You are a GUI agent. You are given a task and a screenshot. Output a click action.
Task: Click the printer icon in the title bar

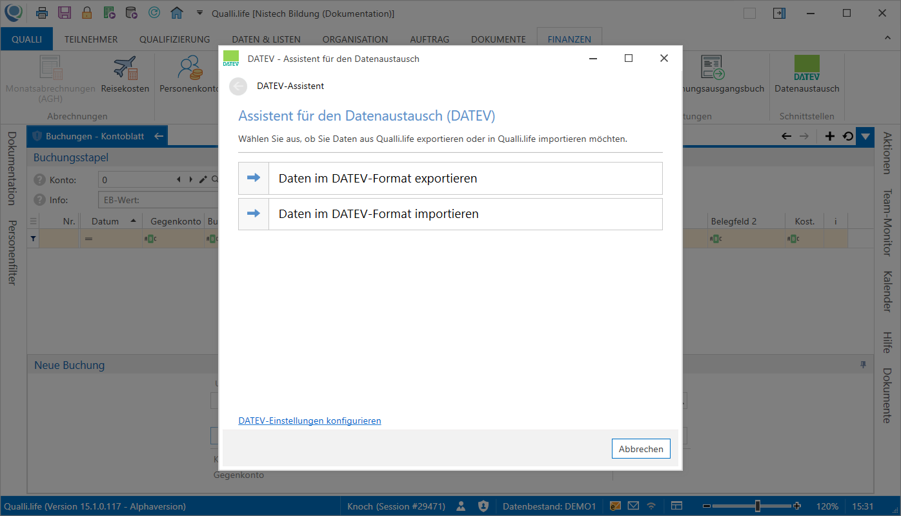click(x=42, y=13)
